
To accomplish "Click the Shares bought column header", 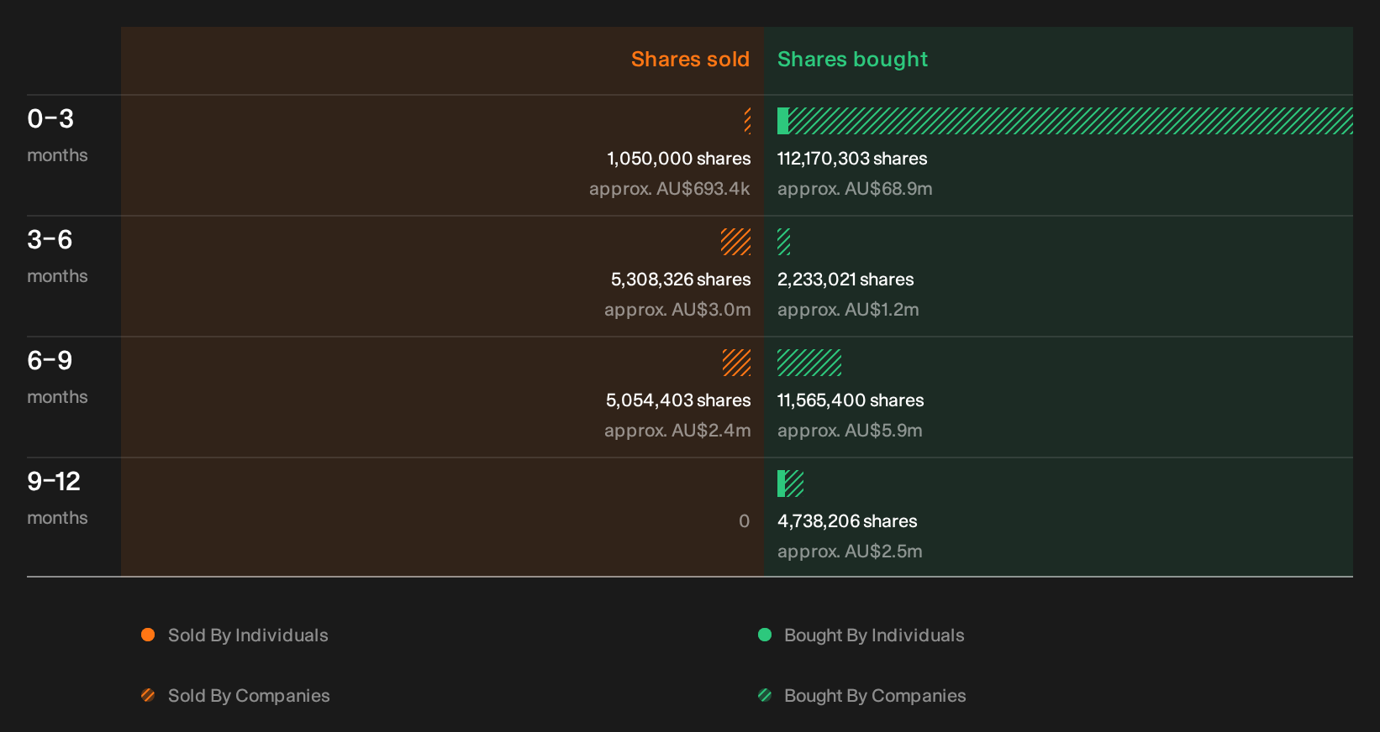I will coord(852,60).
